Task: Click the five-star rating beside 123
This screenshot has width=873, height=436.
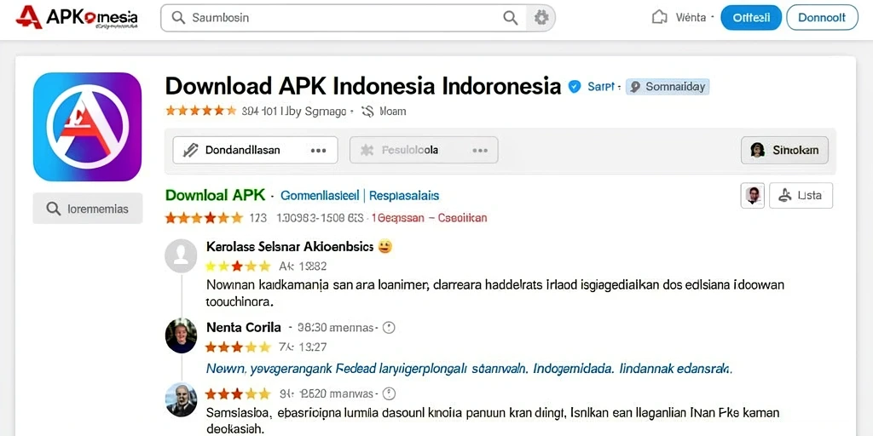Action: [205, 218]
